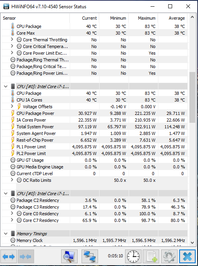Select the CPU Package Power row
Image resolution: width=198 pixels, height=266 pixels.
coord(94,113)
